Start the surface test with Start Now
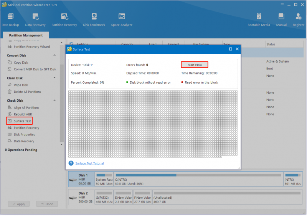The image size is (307, 216). [195, 65]
